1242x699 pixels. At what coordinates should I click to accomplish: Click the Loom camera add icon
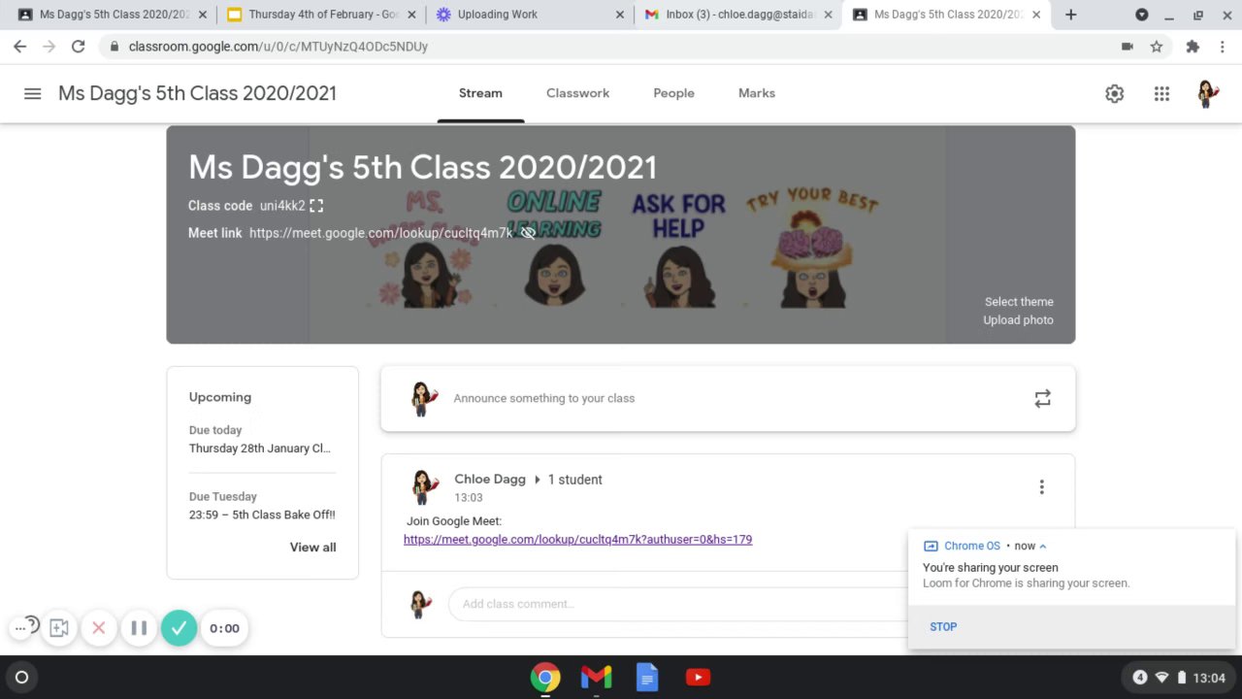pyautogui.click(x=59, y=628)
